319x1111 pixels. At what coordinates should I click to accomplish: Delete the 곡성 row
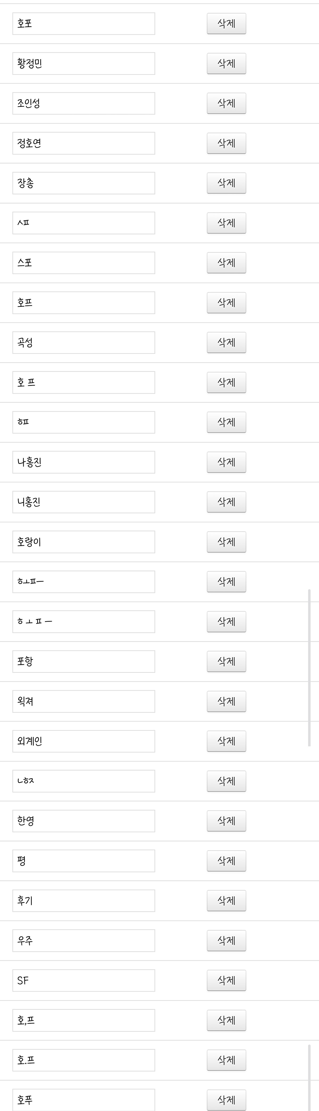pos(226,343)
